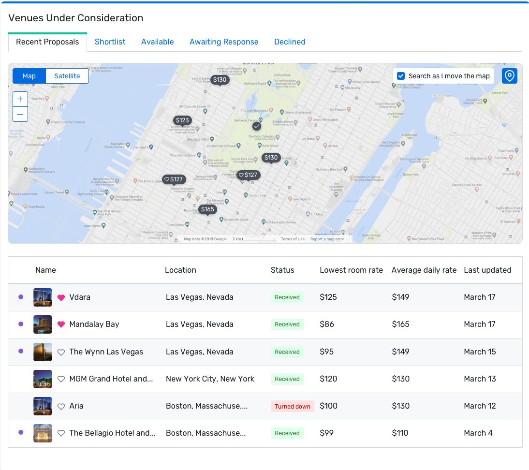
Task: Zoom in on the map
Action: tap(20, 99)
